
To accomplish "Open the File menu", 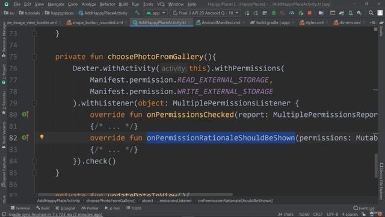I will (x=17, y=4).
